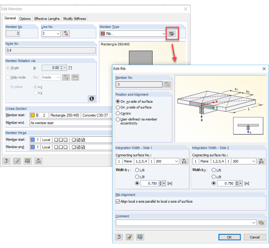This screenshot has width=269, height=248.
Task: Click the info icon in Member Rotation section
Action: pyautogui.click(x=92, y=98)
